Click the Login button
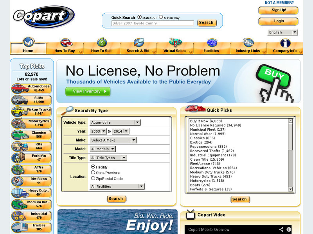Image resolution: width=313 pixels, height=234 pixels. (279, 21)
